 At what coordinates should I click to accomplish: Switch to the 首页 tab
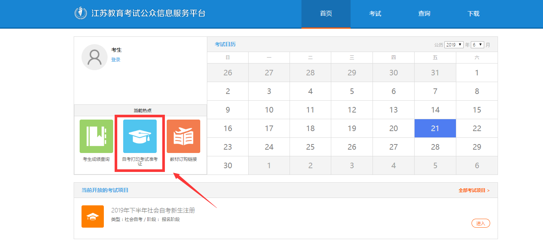coord(326,14)
